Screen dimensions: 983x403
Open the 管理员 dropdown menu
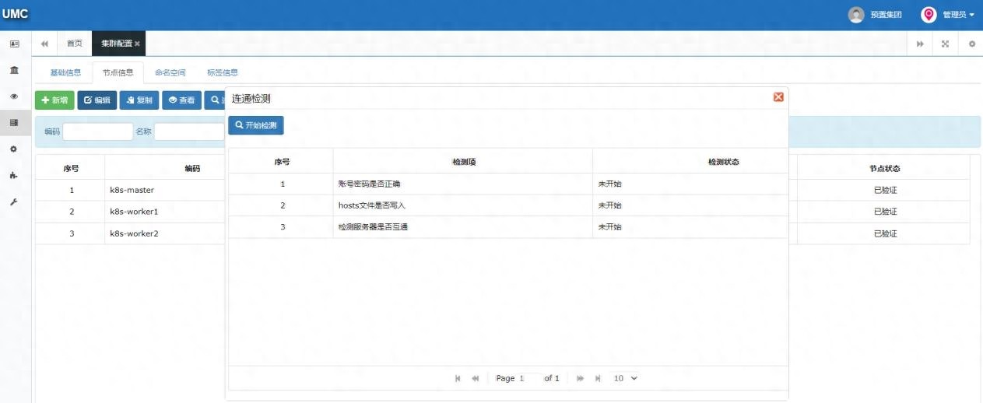pos(958,15)
